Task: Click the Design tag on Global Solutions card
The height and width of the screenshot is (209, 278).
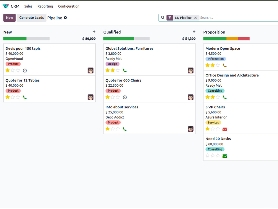Action: 112,64
